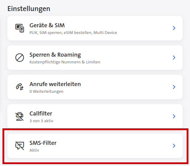
Task: Click the "Aktiv" status under SMS-Filter
Action: 34,150
